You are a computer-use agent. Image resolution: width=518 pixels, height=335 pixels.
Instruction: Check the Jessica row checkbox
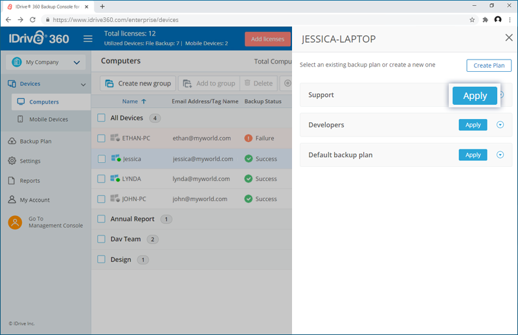click(x=102, y=158)
